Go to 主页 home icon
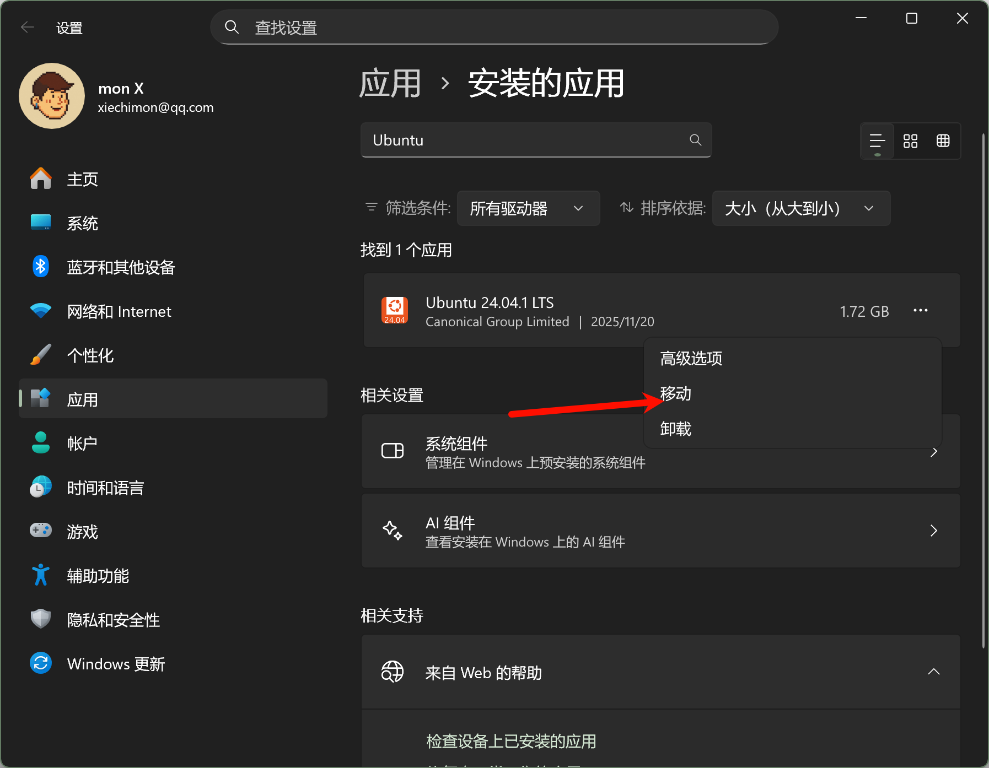 coord(41,179)
